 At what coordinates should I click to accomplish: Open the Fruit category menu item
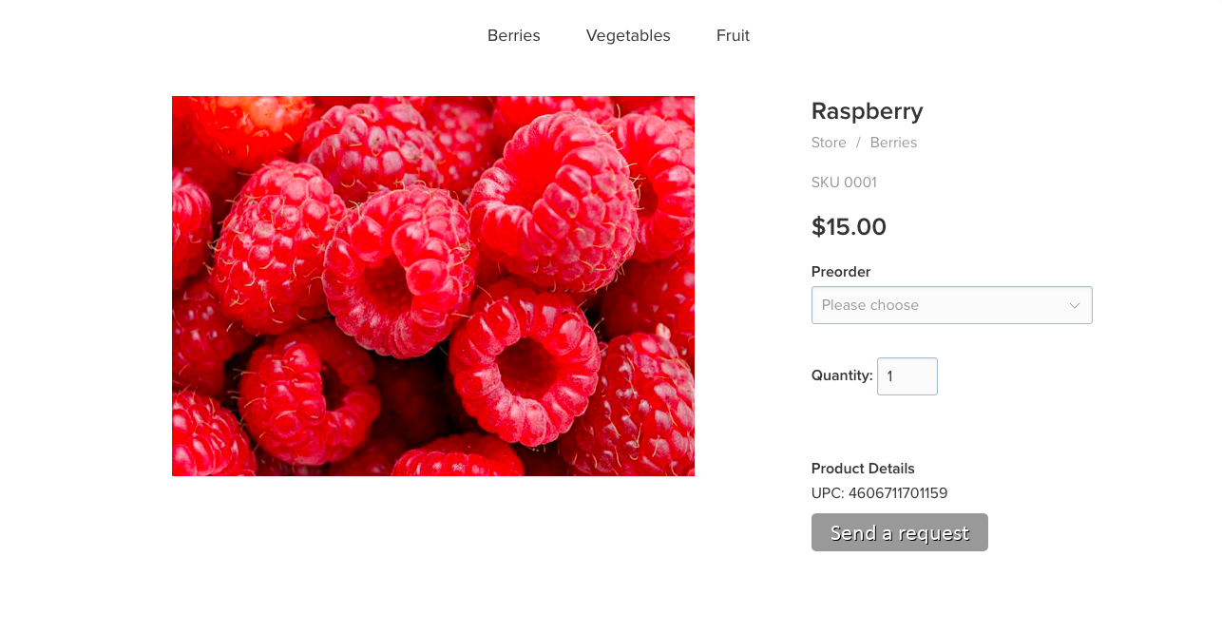pyautogui.click(x=733, y=35)
